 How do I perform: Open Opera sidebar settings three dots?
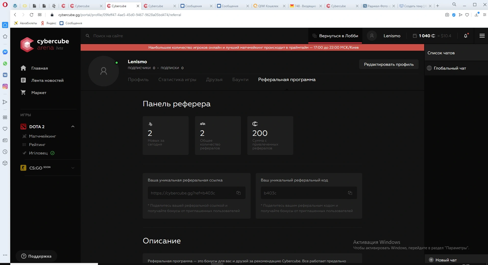[5, 255]
